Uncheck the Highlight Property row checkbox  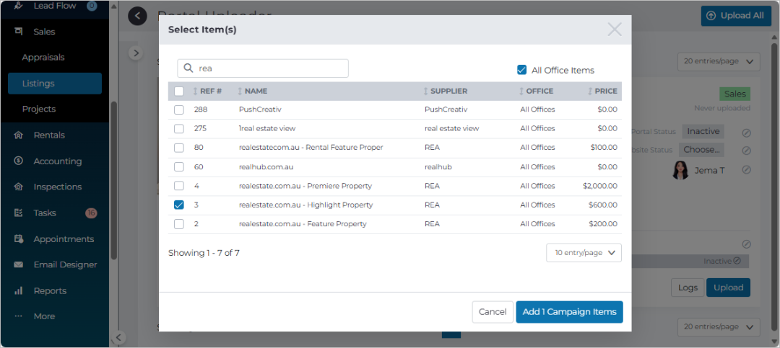(179, 205)
